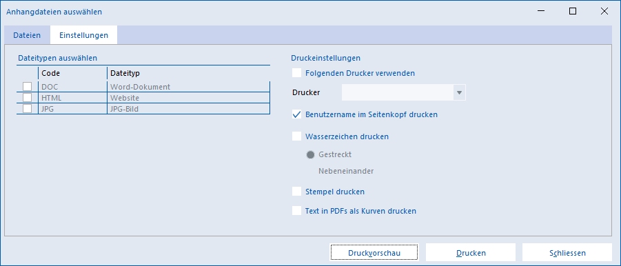The width and height of the screenshot is (621, 266).
Task: Click the Code column header
Action: pyautogui.click(x=73, y=73)
